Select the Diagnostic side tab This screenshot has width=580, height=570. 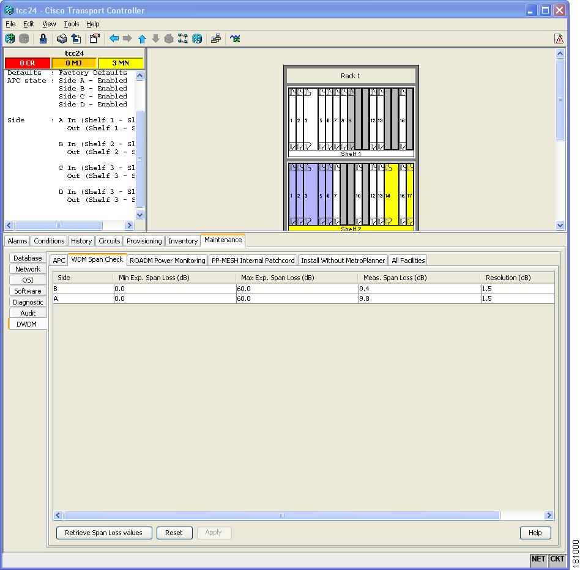28,302
